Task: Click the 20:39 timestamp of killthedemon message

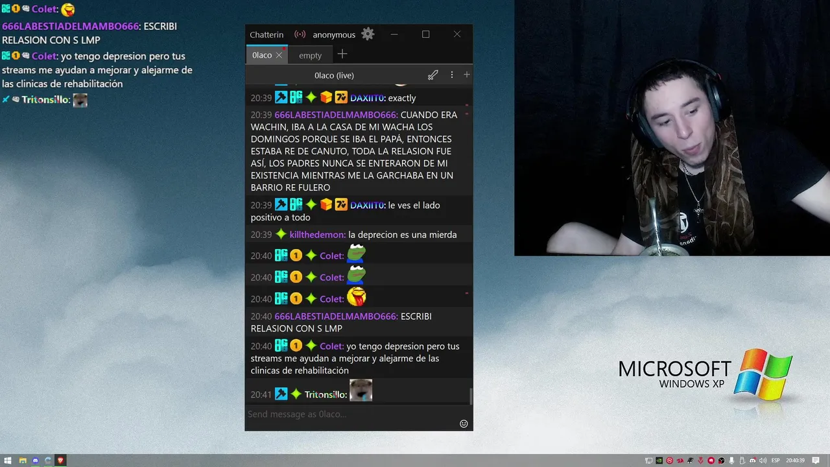Action: tap(261, 235)
